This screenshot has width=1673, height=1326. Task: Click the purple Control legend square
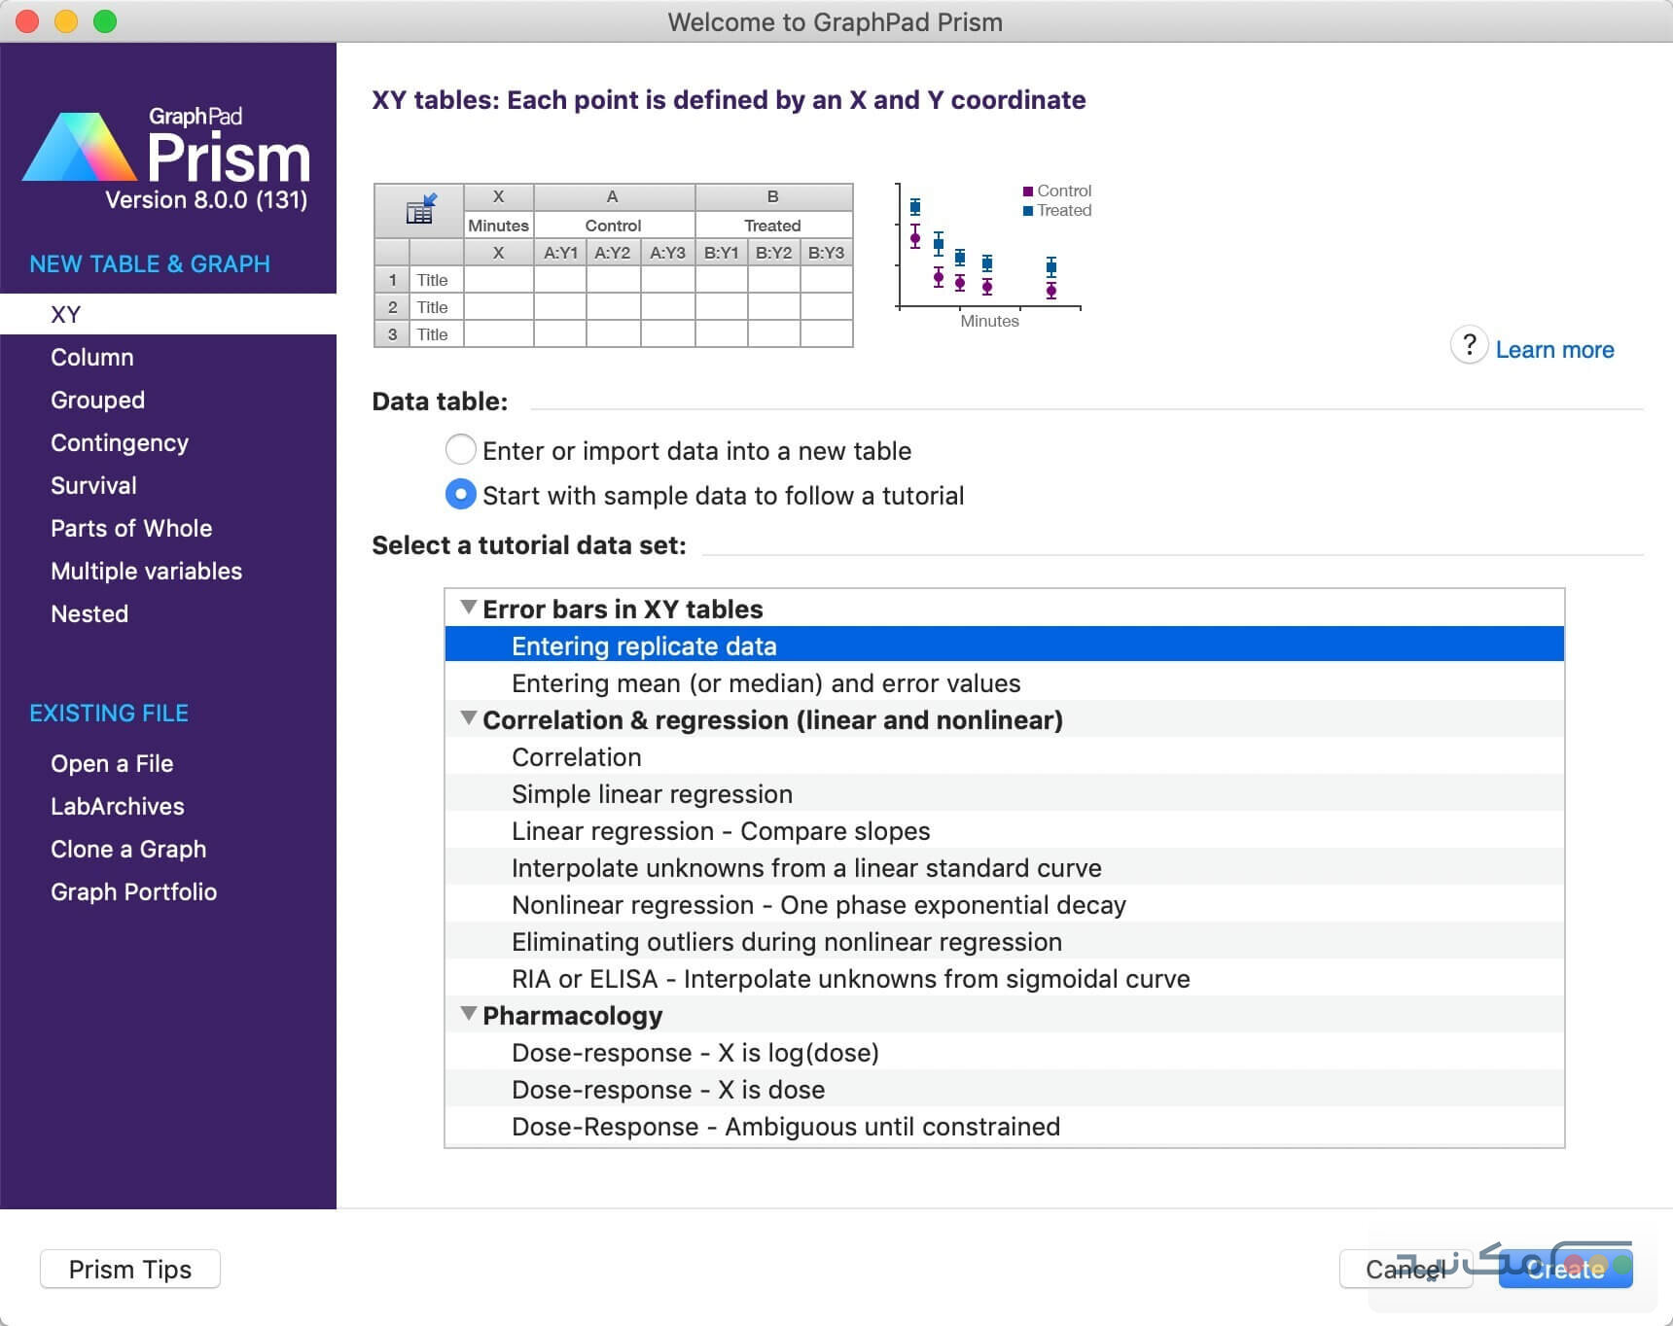(1027, 192)
